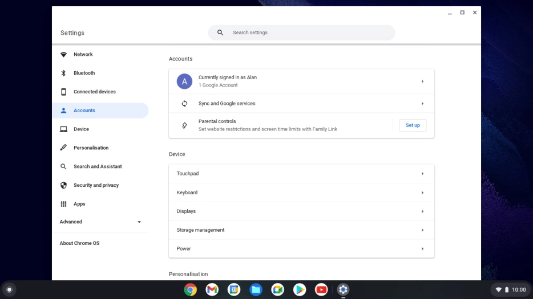Click the '1 Google Account' text
This screenshot has height=299, width=533.
(218, 85)
